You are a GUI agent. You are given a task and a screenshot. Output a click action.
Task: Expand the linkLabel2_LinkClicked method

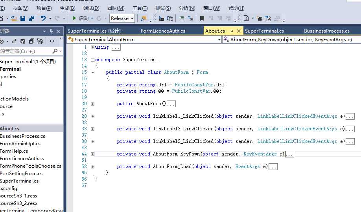tap(92, 141)
